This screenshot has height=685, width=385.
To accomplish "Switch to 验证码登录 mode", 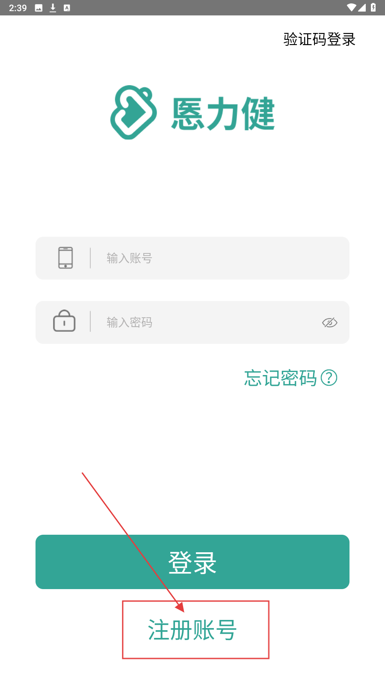I will tap(320, 39).
